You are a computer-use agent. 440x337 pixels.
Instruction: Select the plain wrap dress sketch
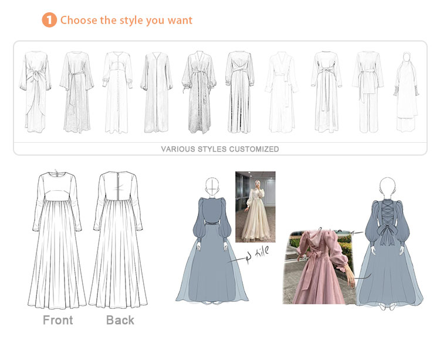click(282, 92)
